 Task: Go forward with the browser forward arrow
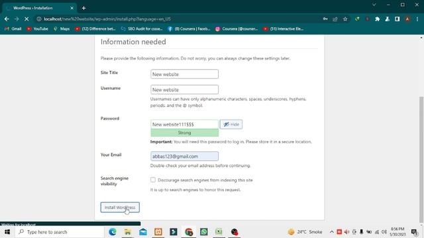pyautogui.click(x=17, y=19)
